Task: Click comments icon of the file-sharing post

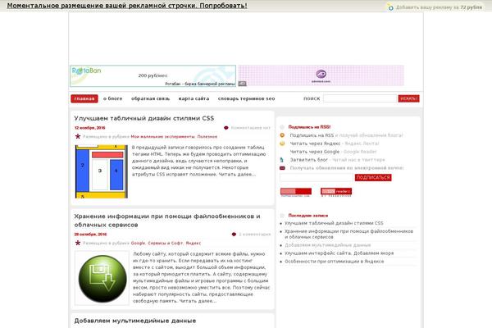Action: click(234, 235)
